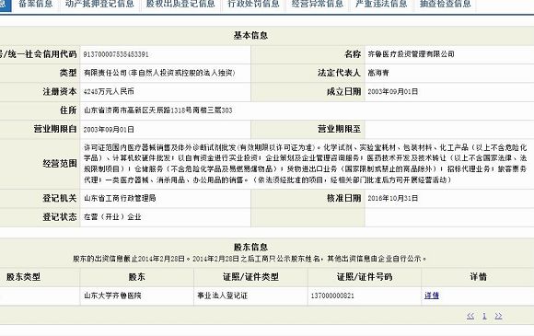Click the shareholder disclosure notice text
The image size is (534, 336).
[x=250, y=259]
